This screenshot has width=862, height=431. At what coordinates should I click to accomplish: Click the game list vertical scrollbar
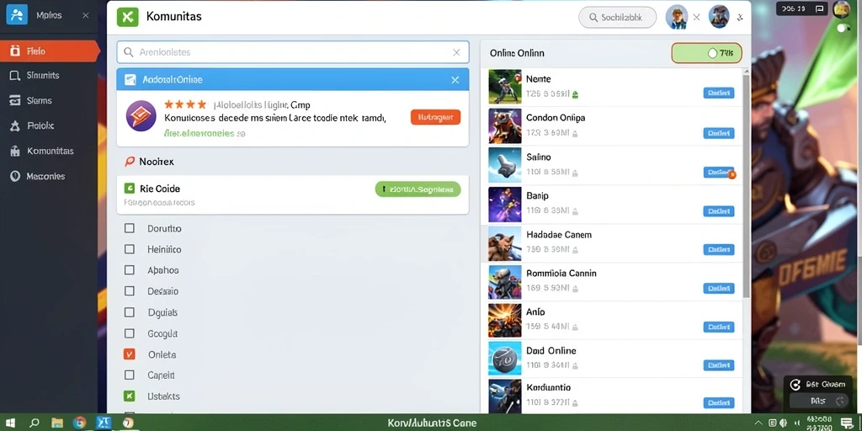point(746,187)
